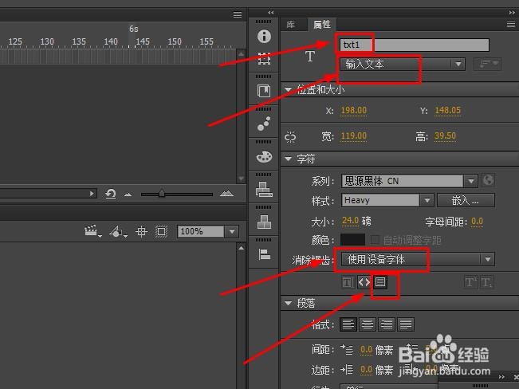
Task: Collapse the properties panel double arrows
Action: point(512,13)
